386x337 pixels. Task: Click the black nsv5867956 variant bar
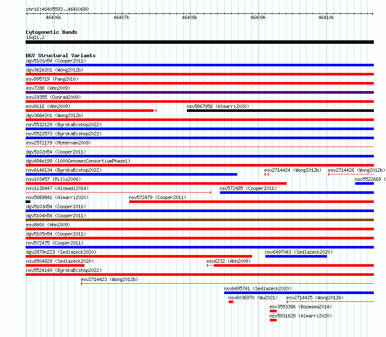pos(280,111)
